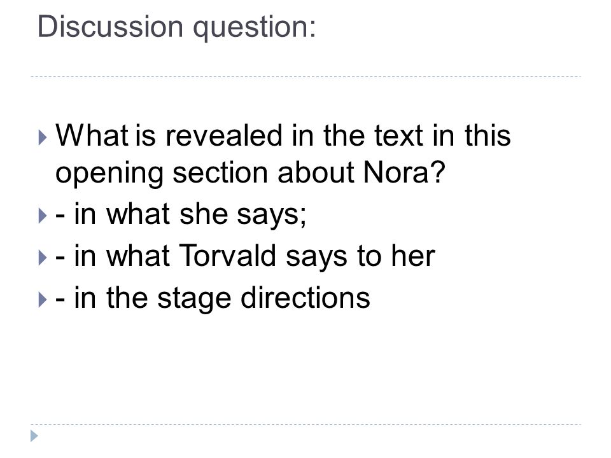Click the text '- in what she says;'

click(181, 214)
